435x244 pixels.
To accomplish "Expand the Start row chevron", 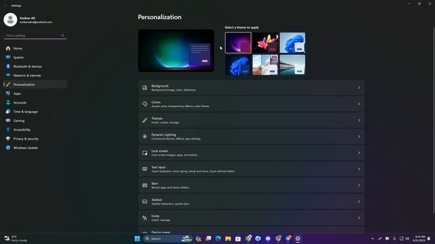I will [358, 185].
